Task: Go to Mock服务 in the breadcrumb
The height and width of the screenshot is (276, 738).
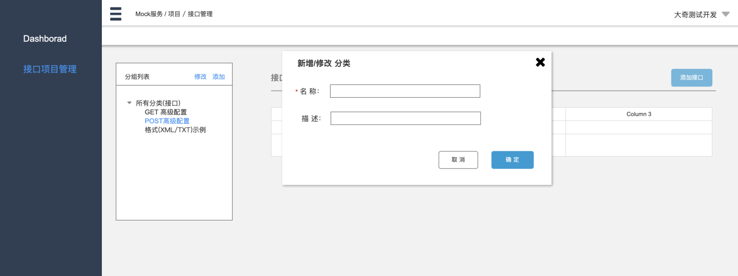Action: coord(149,14)
